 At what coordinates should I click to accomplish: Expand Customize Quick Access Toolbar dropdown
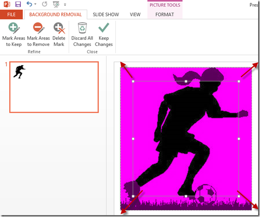pos(65,5)
